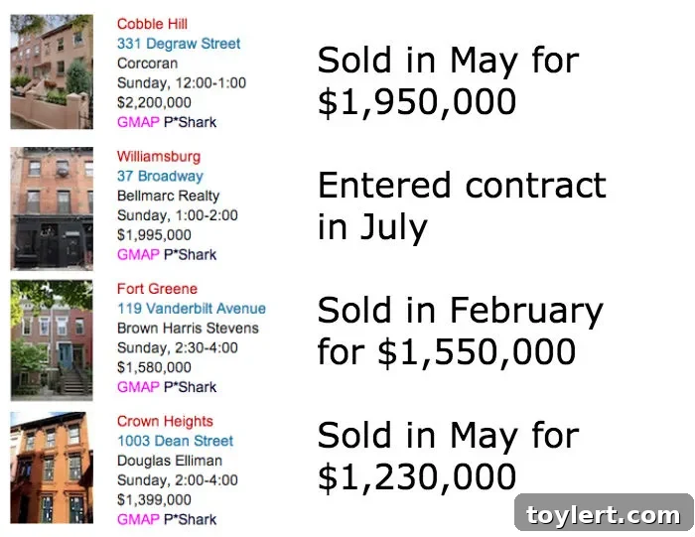Open GMAP for the Fort Greene listing

[138, 387]
